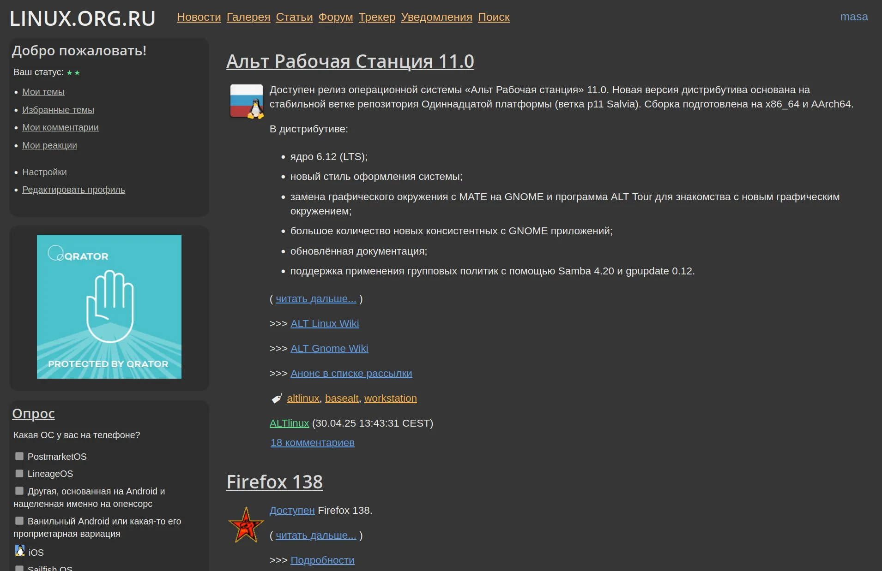Open the ALT Linux Wiki link
Viewport: 882px width, 571px height.
[325, 324]
